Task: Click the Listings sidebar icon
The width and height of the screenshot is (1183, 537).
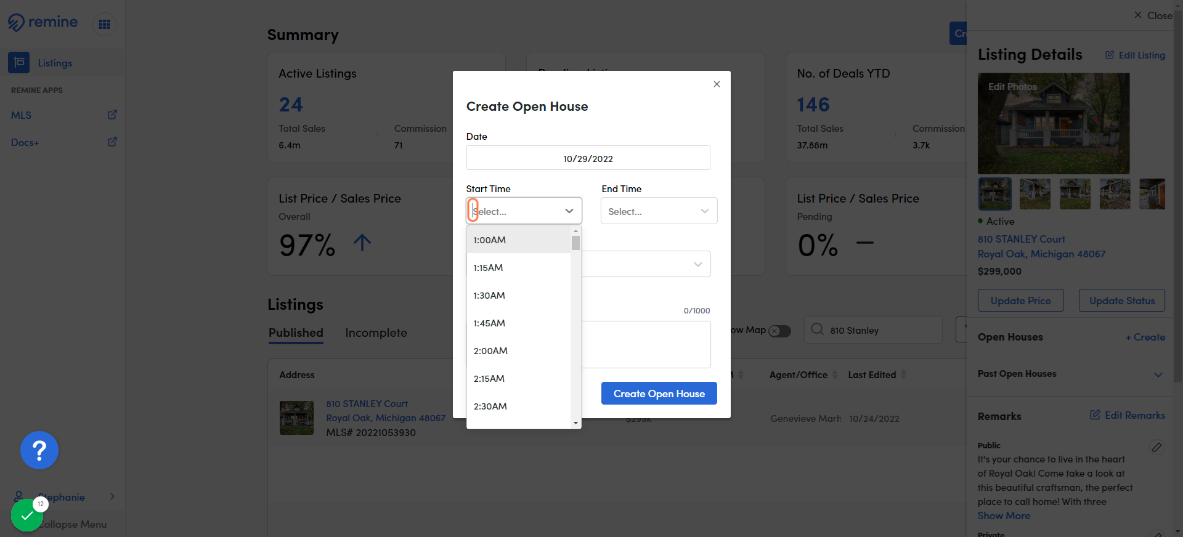Action: [18, 62]
